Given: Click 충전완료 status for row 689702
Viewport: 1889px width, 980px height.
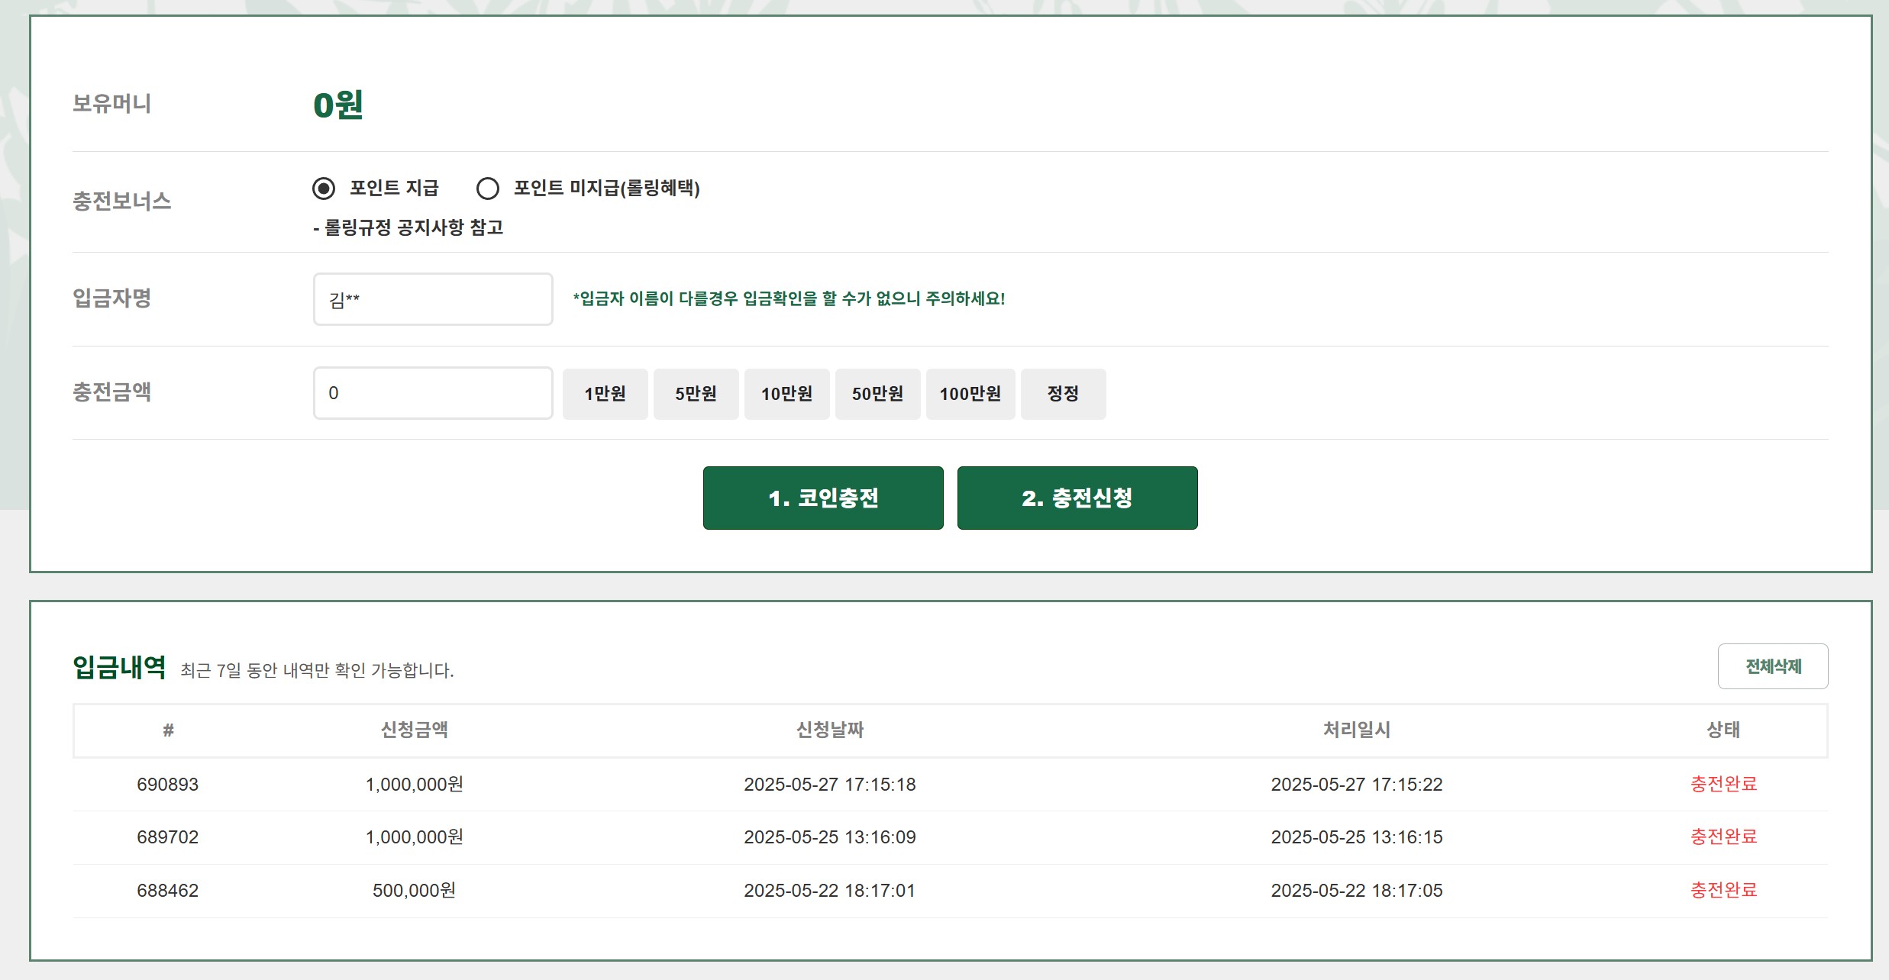Looking at the screenshot, I should (1723, 837).
